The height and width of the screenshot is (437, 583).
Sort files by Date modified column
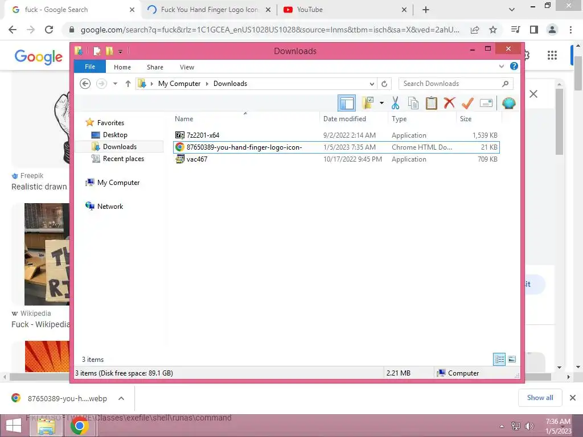(x=354, y=119)
